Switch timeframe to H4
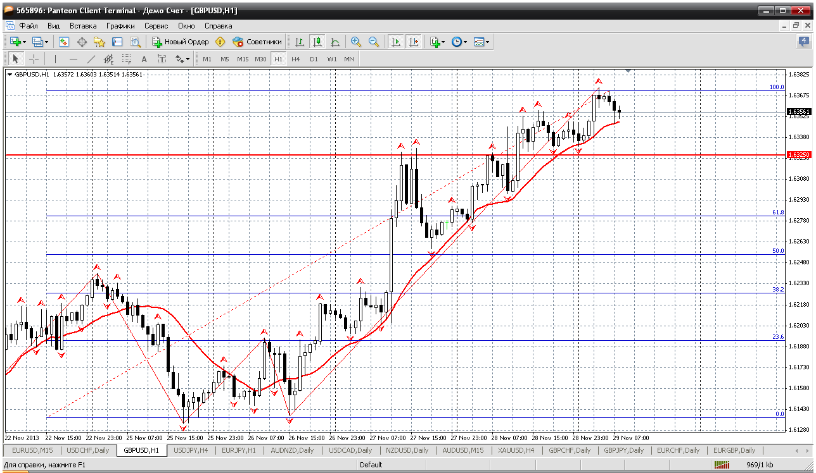Screen dimensions: 816x473 tap(296, 59)
